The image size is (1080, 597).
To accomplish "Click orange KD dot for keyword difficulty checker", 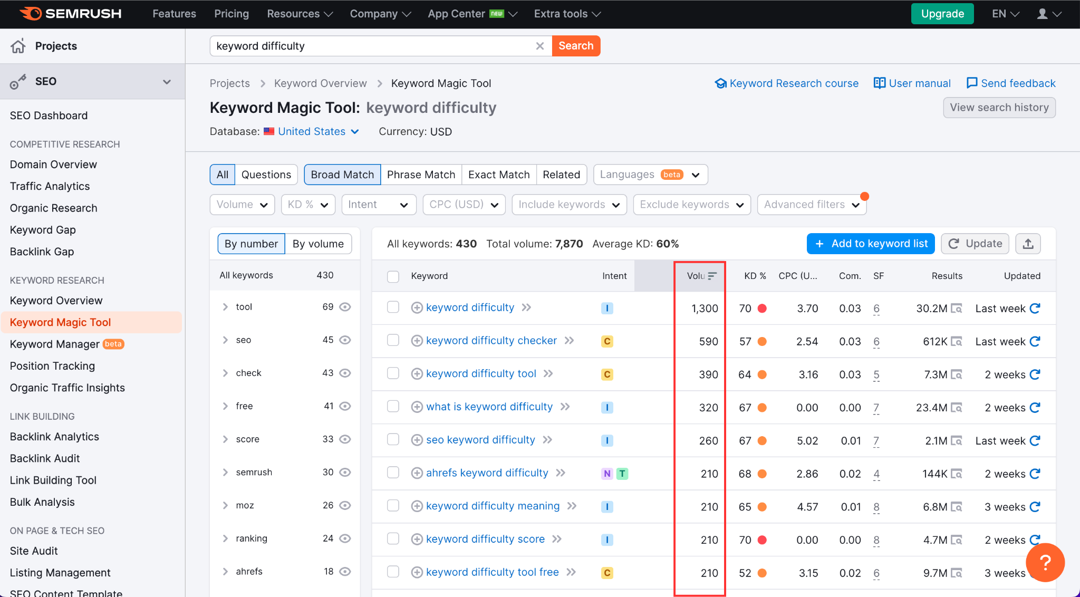I will (762, 342).
